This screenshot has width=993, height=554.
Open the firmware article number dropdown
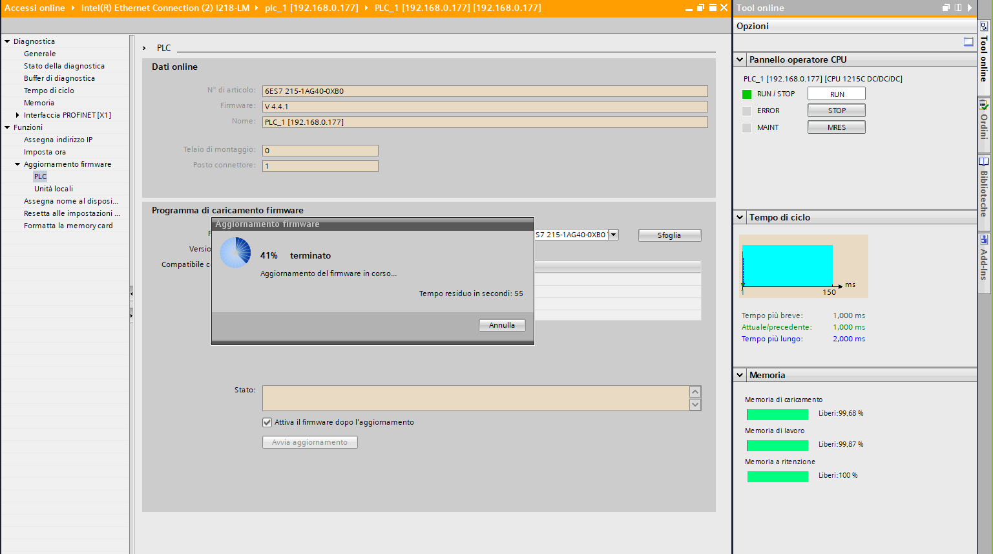click(x=613, y=235)
